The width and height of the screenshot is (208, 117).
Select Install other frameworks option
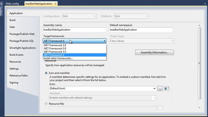click(74, 58)
